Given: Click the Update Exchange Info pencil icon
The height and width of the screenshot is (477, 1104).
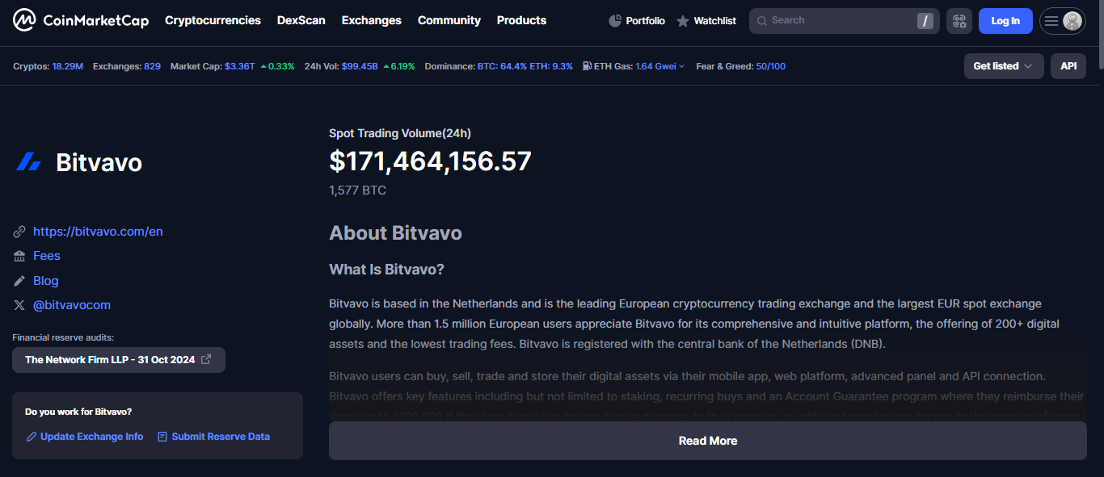Looking at the screenshot, I should pos(32,437).
